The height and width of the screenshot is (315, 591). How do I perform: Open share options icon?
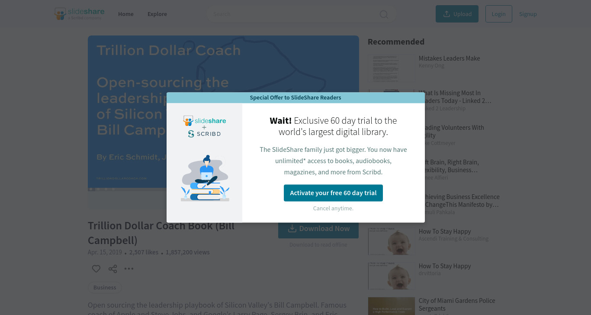(x=113, y=269)
